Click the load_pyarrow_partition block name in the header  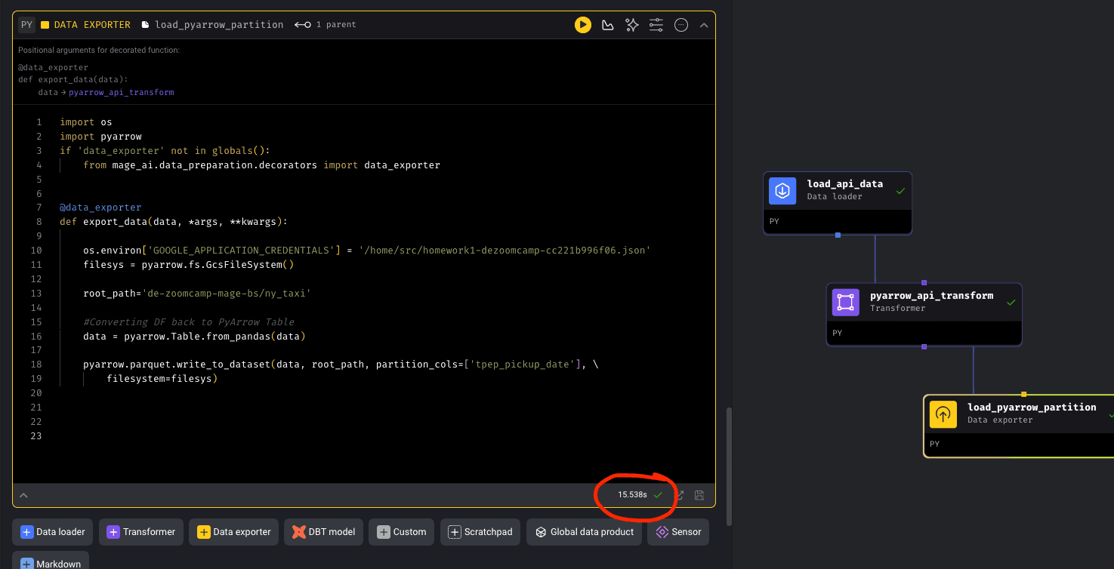click(219, 25)
